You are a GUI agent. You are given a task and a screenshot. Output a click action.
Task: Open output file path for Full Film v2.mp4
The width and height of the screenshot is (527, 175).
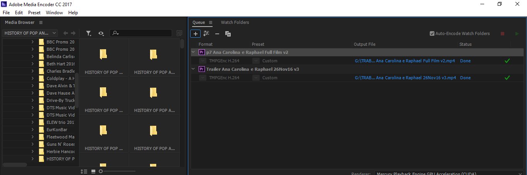point(405,61)
